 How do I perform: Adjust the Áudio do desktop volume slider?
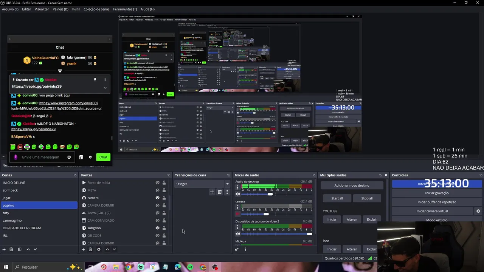277,194
